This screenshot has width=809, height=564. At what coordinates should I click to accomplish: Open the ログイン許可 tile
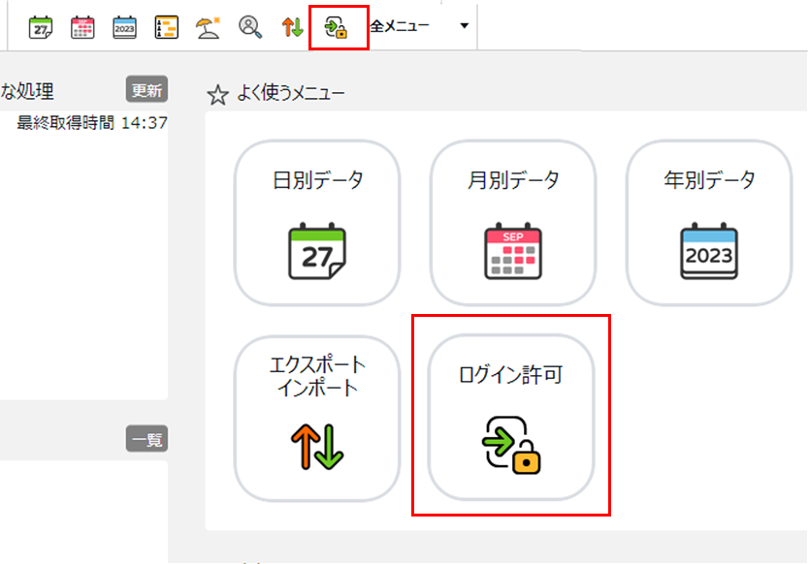tap(511, 418)
